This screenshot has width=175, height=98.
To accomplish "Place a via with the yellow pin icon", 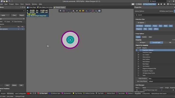I will [83, 11].
